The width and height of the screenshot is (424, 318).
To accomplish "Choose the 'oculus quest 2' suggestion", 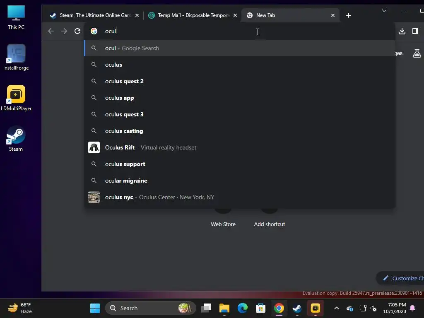I will click(x=240, y=81).
